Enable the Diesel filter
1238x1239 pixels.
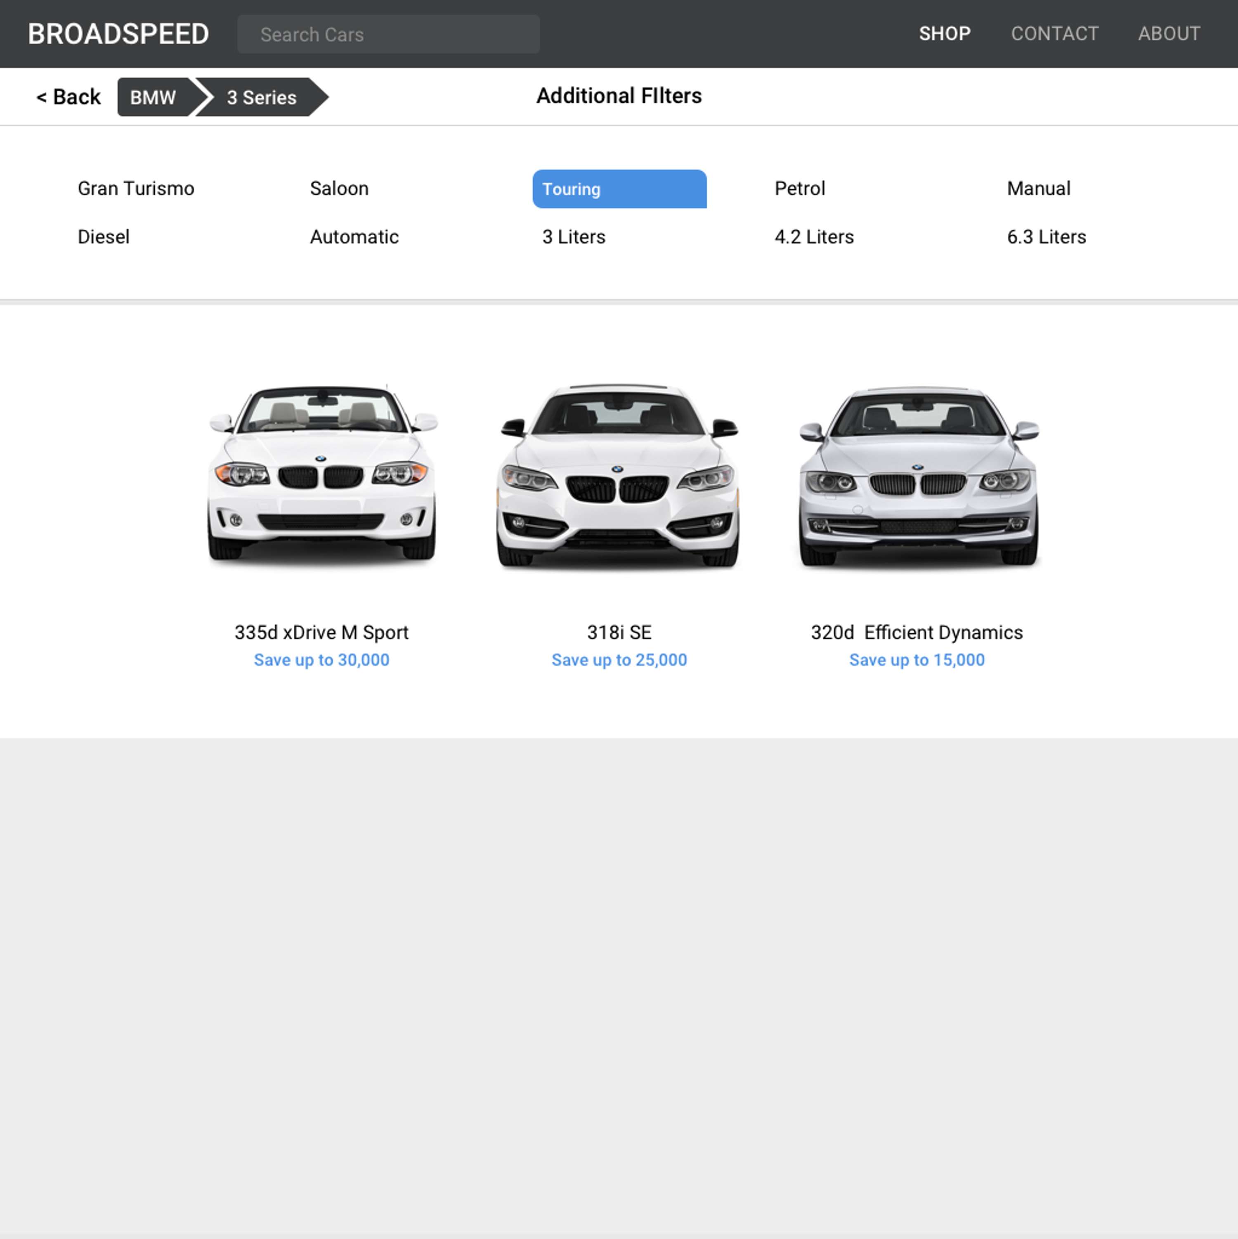click(104, 237)
